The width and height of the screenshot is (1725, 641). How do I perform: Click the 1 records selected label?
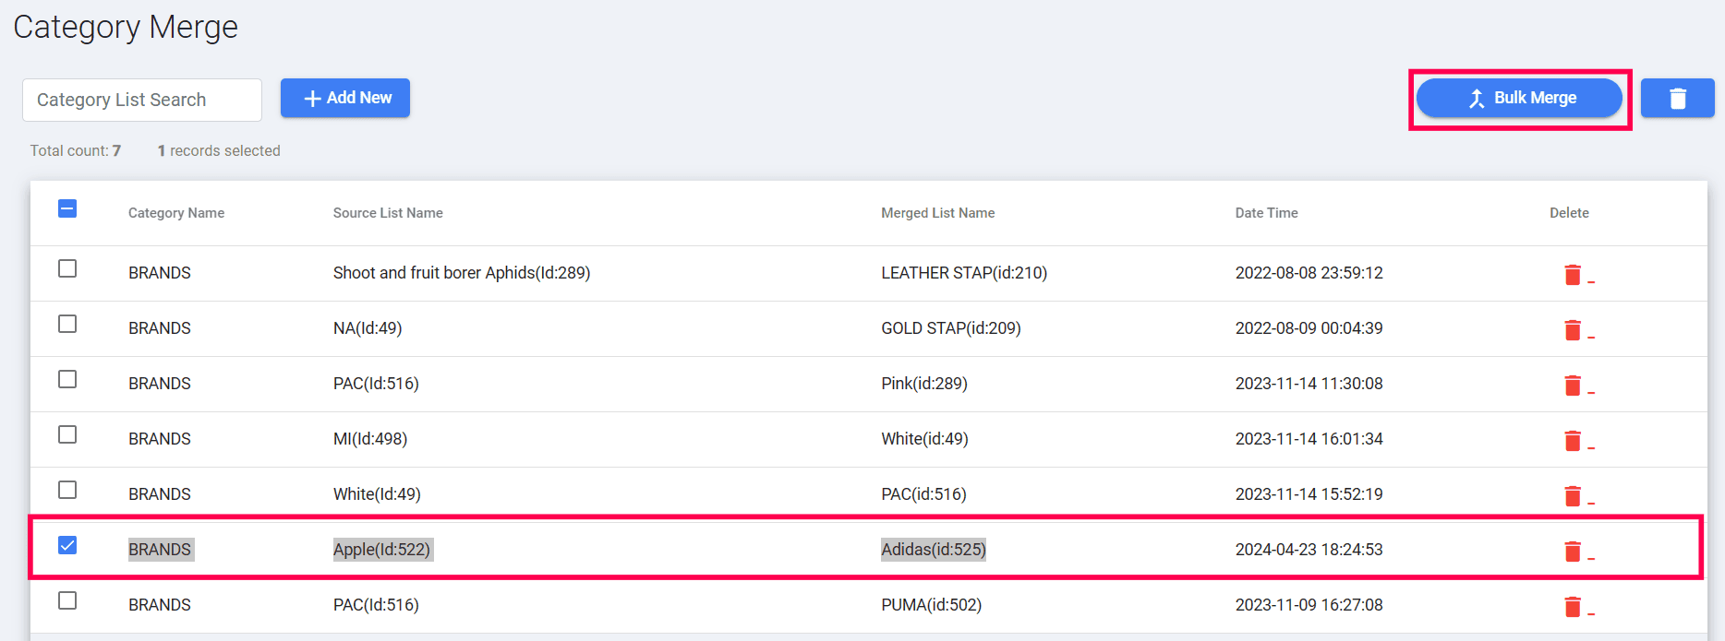[219, 150]
